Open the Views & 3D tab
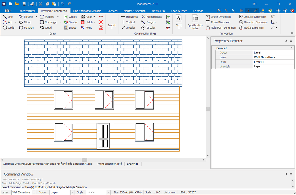The image size is (296, 195). pyautogui.click(x=158, y=11)
